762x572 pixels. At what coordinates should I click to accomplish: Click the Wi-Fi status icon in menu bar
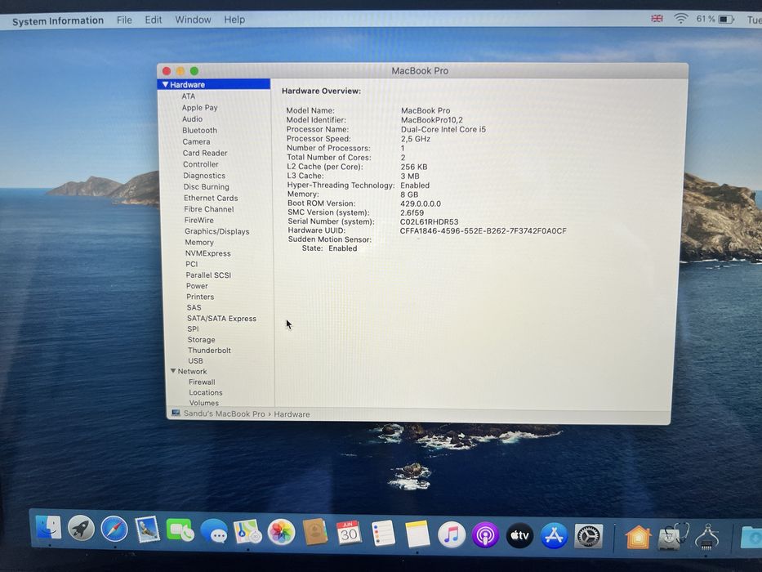[680, 19]
